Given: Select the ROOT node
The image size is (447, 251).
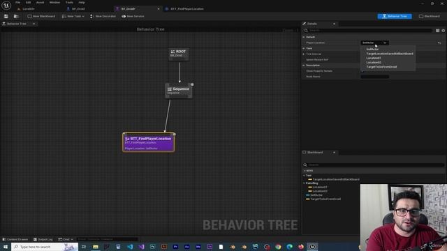Looking at the screenshot, I should click(x=179, y=54).
